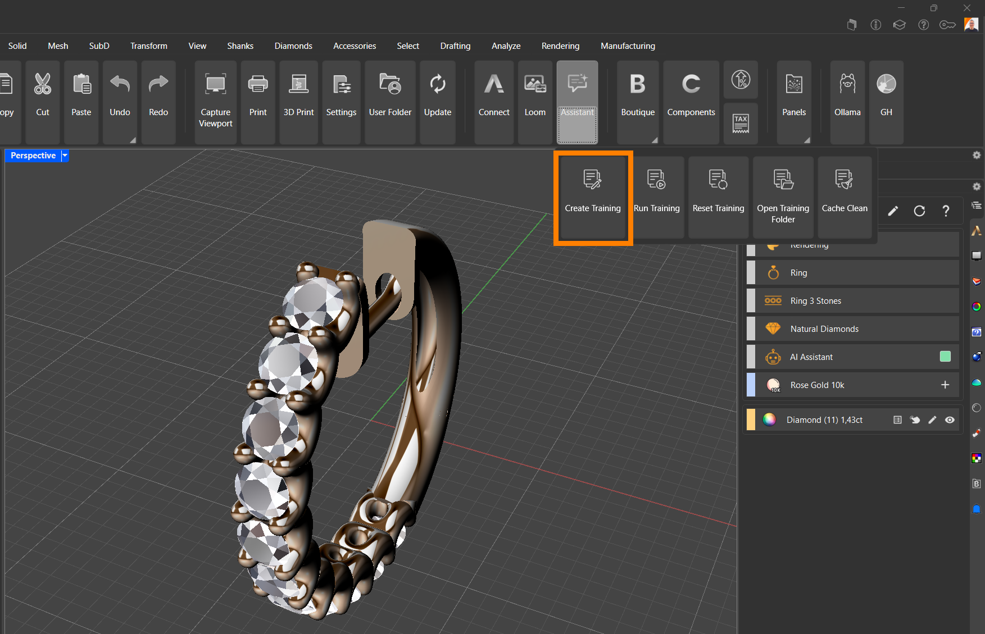Open the Perspective viewport dropdown arrow
Image resolution: width=985 pixels, height=634 pixels.
tap(65, 156)
